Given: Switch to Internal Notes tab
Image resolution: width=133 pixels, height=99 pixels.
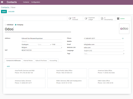Looking at the screenshot, I should pos(28,61).
